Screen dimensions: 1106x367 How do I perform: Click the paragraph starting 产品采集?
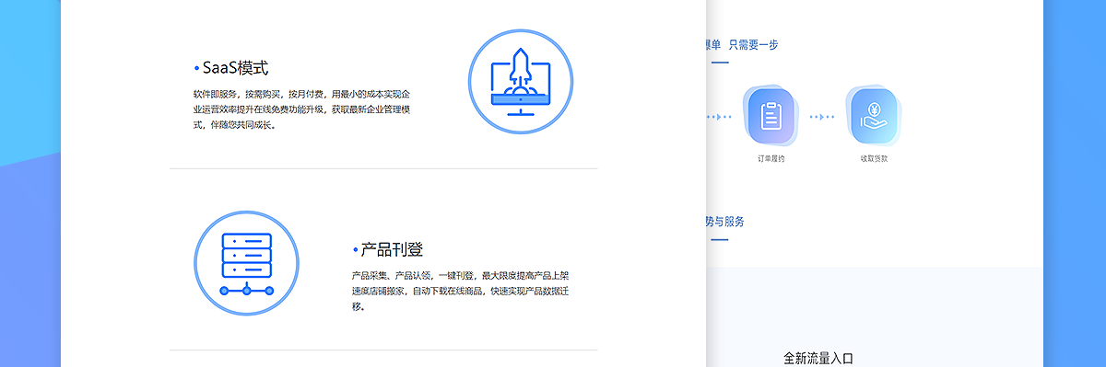(461, 291)
